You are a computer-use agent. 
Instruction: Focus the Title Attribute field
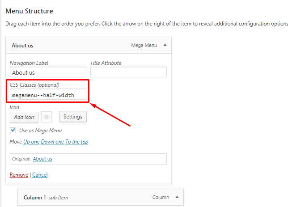(x=129, y=72)
